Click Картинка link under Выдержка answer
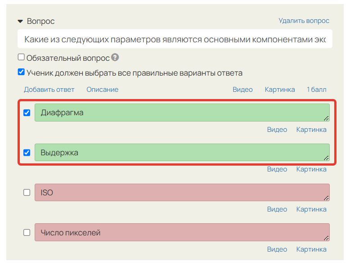350x266 pixels. click(311, 169)
